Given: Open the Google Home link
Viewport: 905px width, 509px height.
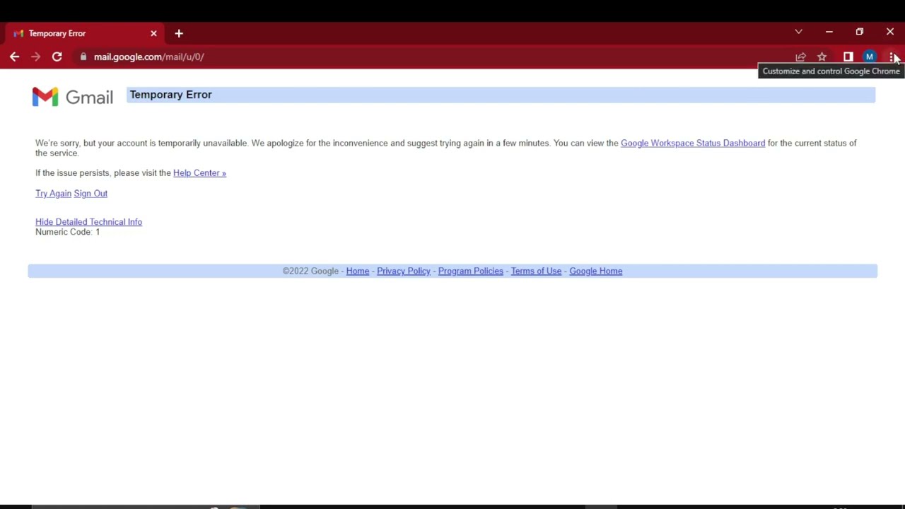Looking at the screenshot, I should point(596,271).
